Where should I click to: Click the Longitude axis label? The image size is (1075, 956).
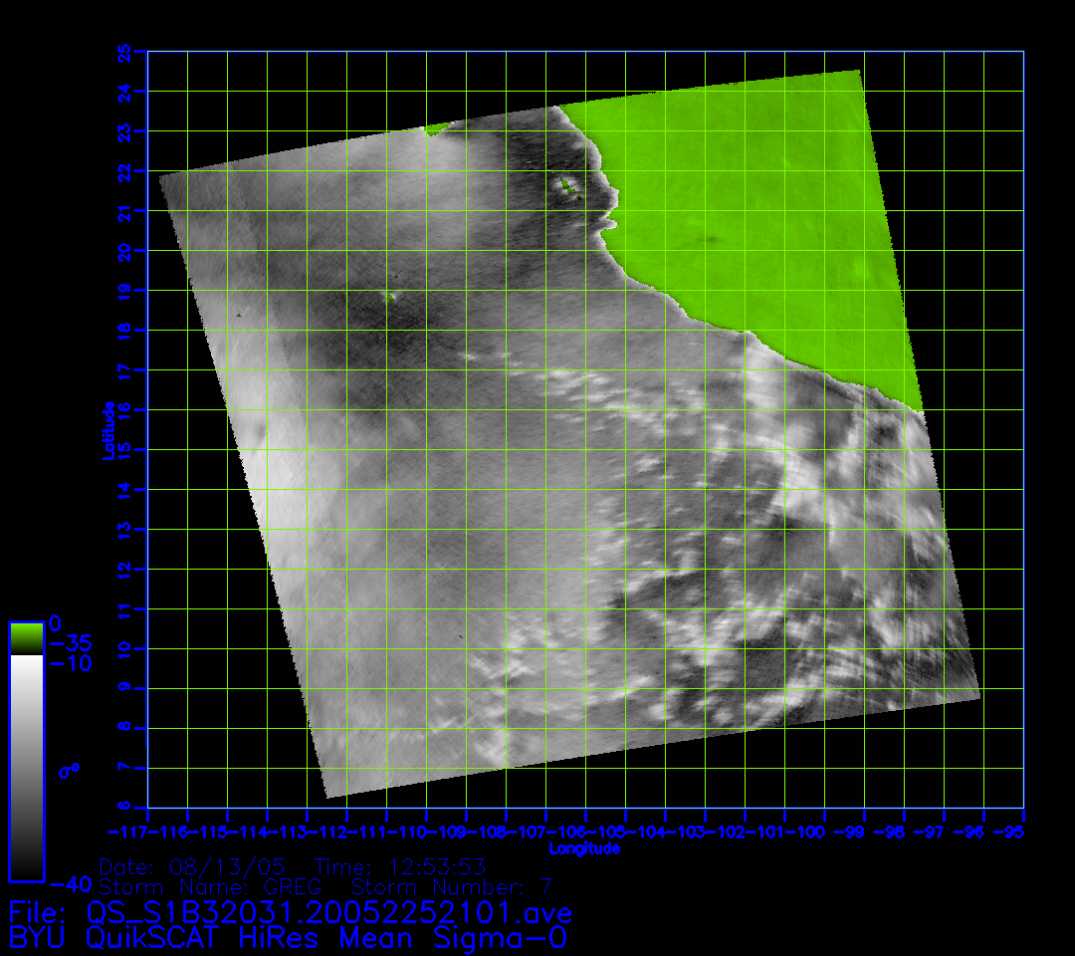pyautogui.click(x=584, y=848)
